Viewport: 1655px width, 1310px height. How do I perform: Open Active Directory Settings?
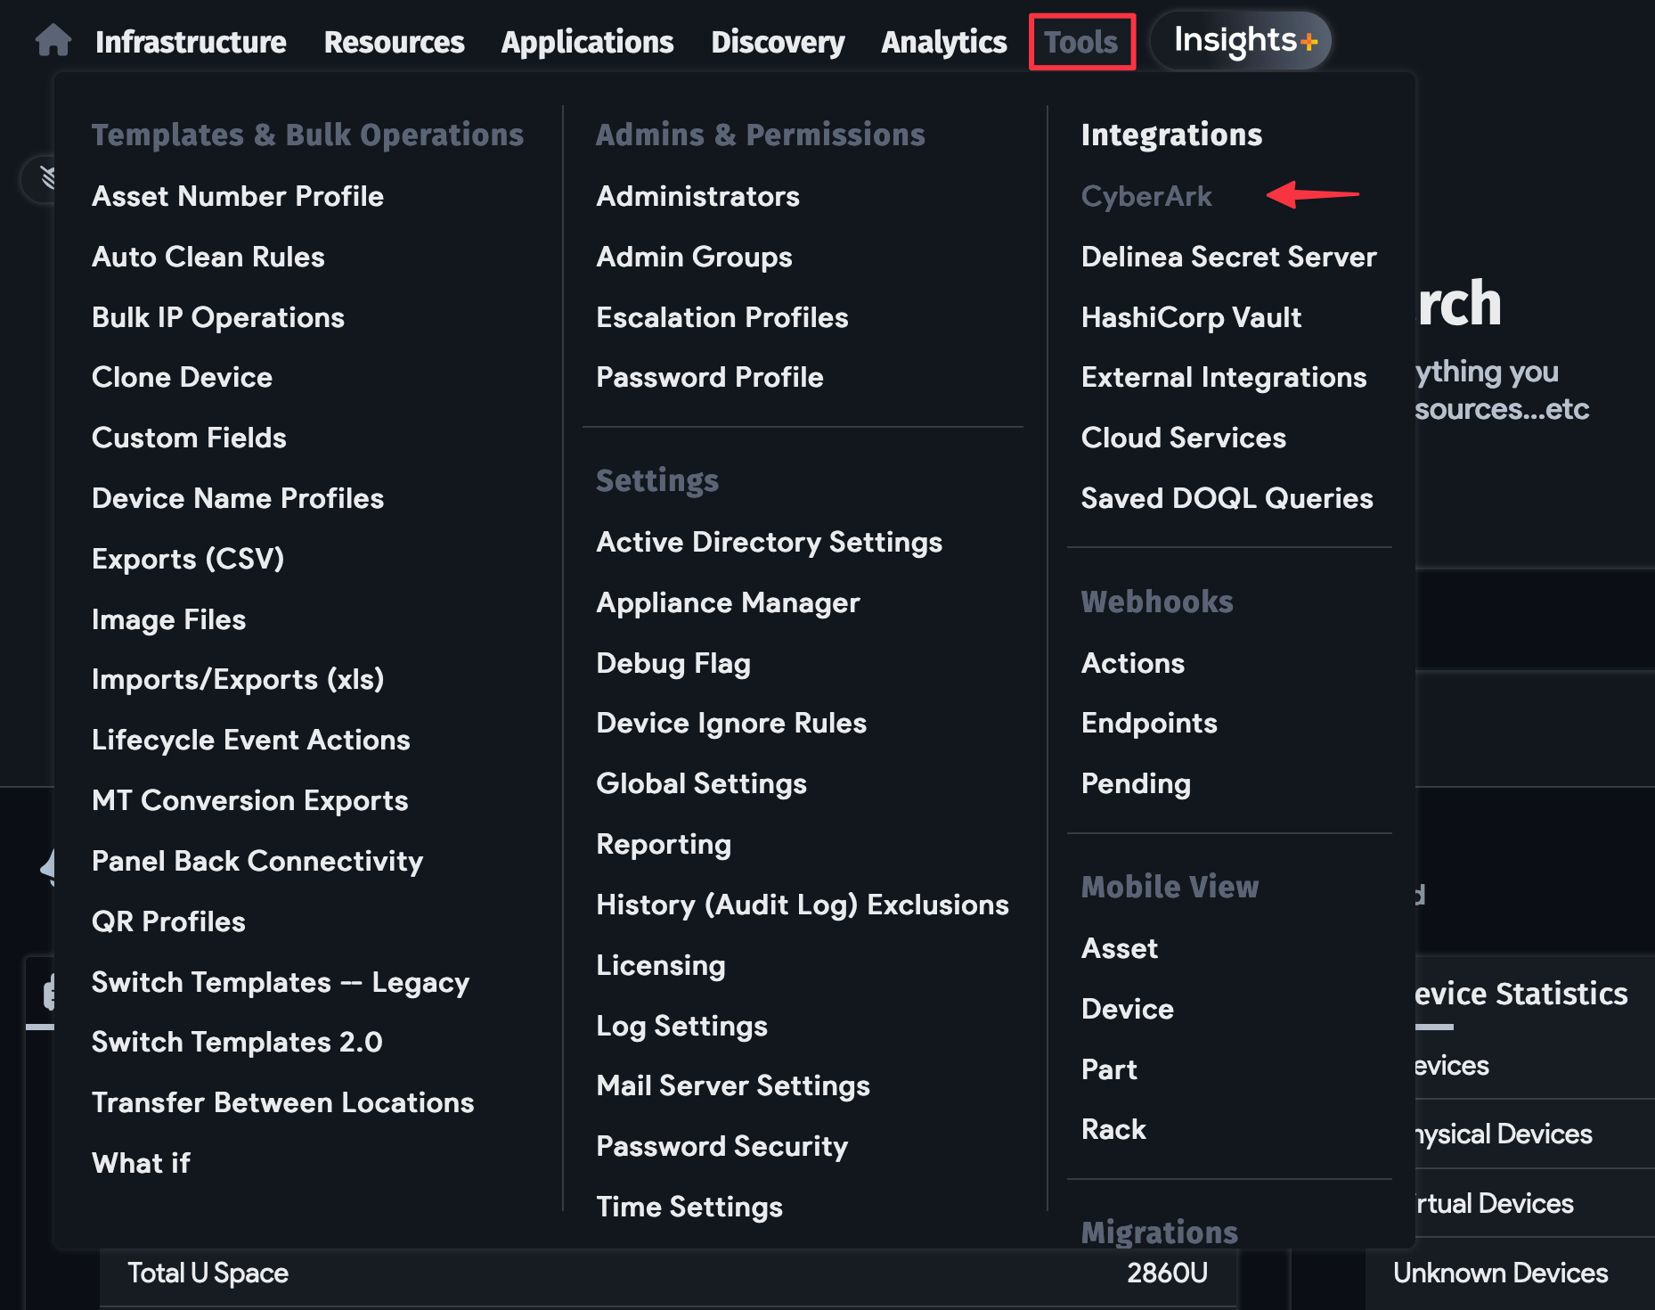[x=769, y=542]
